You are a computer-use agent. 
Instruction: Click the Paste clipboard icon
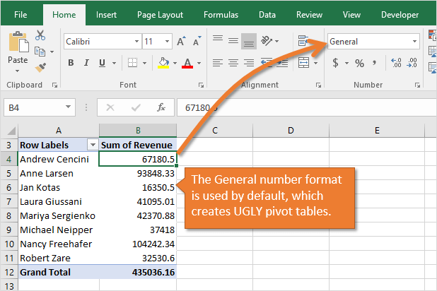tap(18, 48)
